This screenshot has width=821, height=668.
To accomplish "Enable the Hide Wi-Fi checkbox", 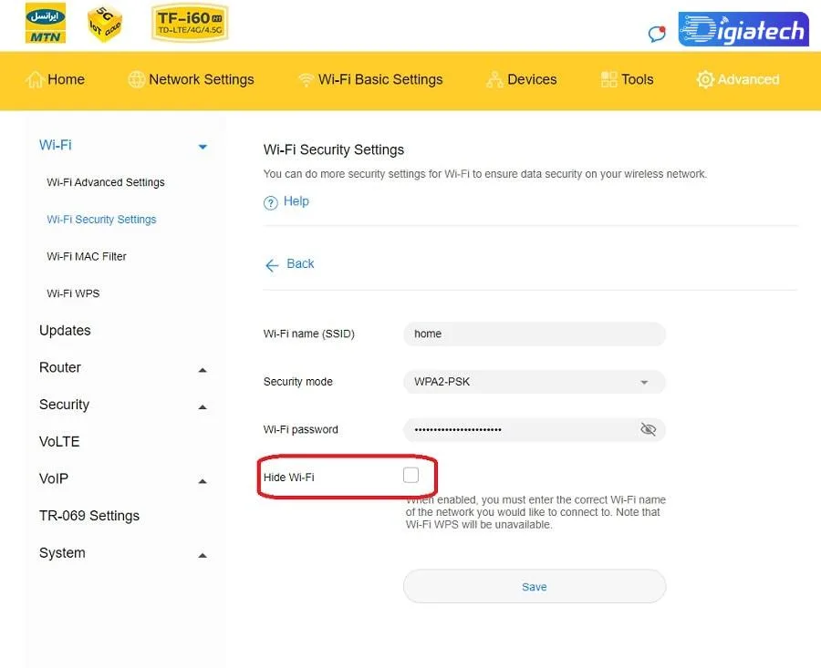I will 410,475.
